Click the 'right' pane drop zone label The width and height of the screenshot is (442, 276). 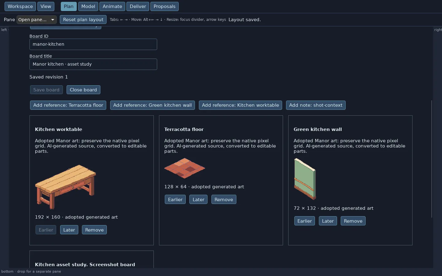tap(438, 30)
